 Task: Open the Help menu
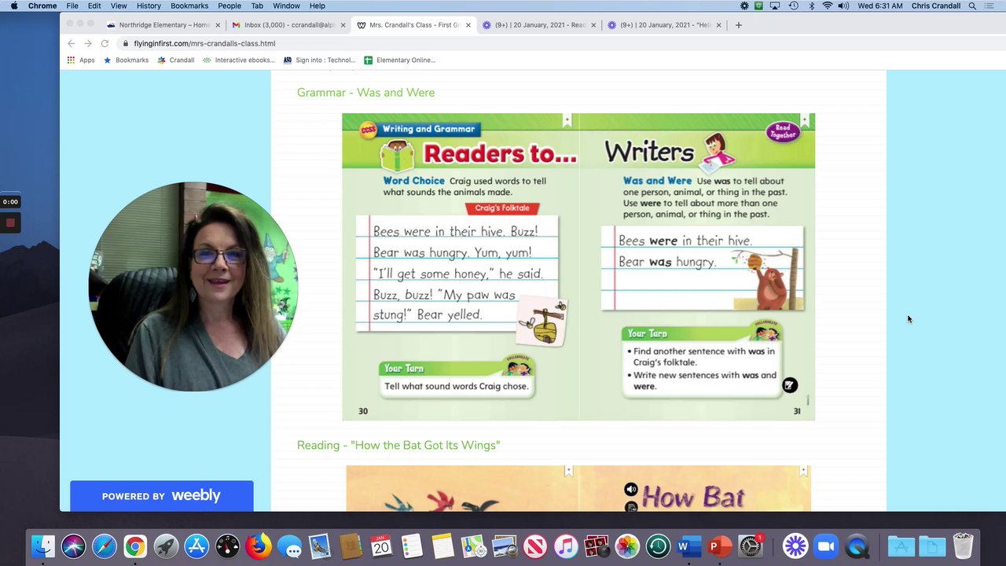click(x=317, y=6)
